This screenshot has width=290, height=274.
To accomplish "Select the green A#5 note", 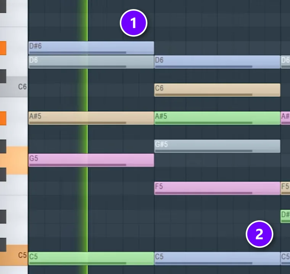I will [x=217, y=118].
